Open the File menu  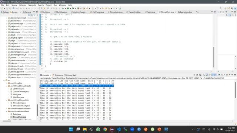[3, 5]
